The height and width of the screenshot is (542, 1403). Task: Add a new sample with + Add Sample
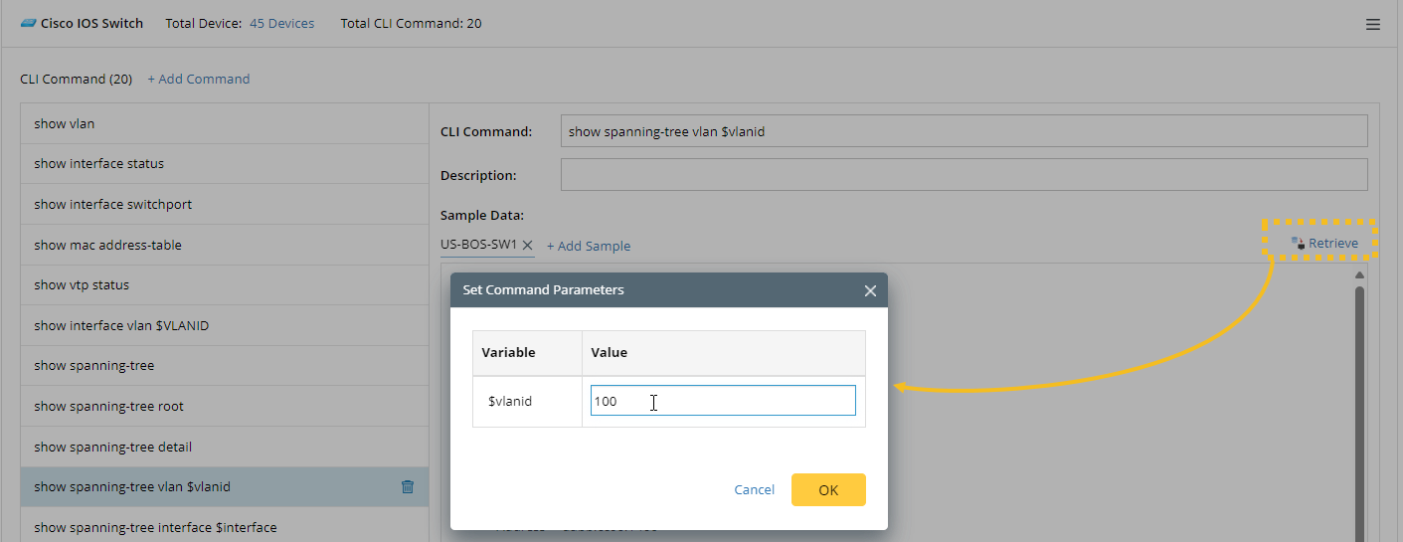pyautogui.click(x=589, y=246)
